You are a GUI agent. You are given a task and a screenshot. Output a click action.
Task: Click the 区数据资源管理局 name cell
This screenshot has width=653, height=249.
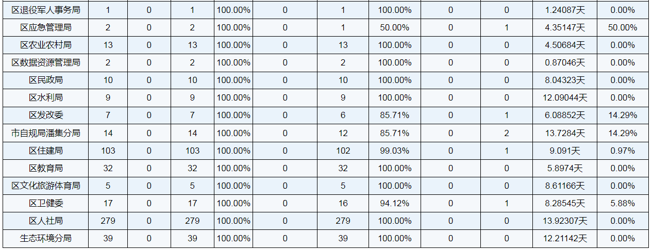point(46,62)
